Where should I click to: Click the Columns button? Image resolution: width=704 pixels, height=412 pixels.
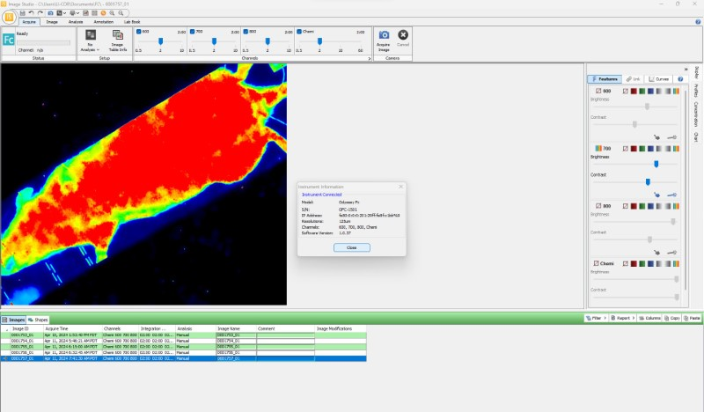[649, 318]
